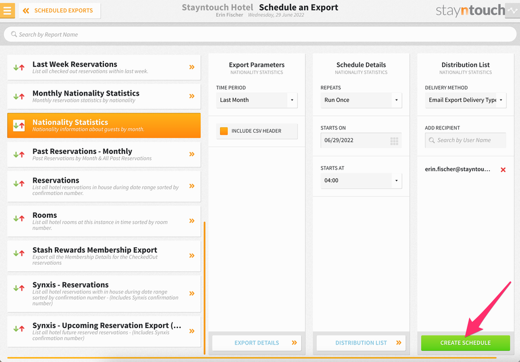Focus the Search by Report Name field
Screen dimensions: 520x362
[260, 35]
